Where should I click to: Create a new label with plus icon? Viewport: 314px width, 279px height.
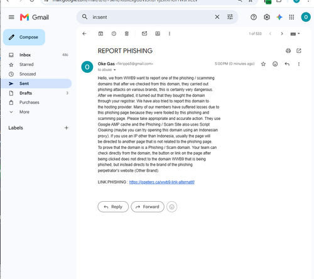point(67,128)
